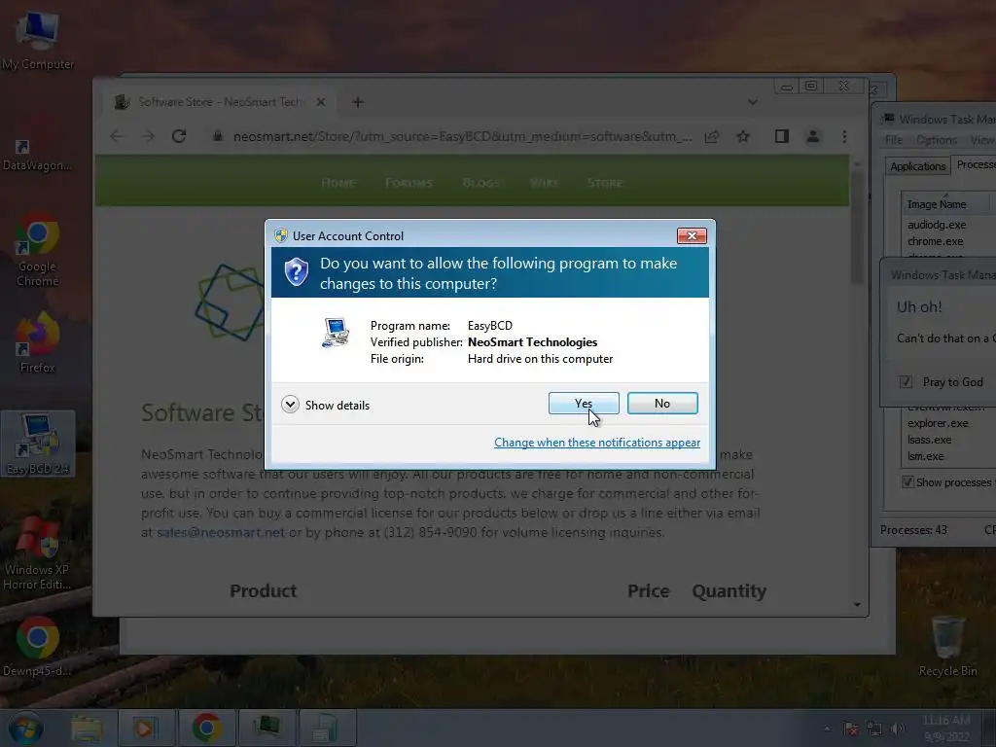Click No in User Account Control dialog

click(x=661, y=404)
